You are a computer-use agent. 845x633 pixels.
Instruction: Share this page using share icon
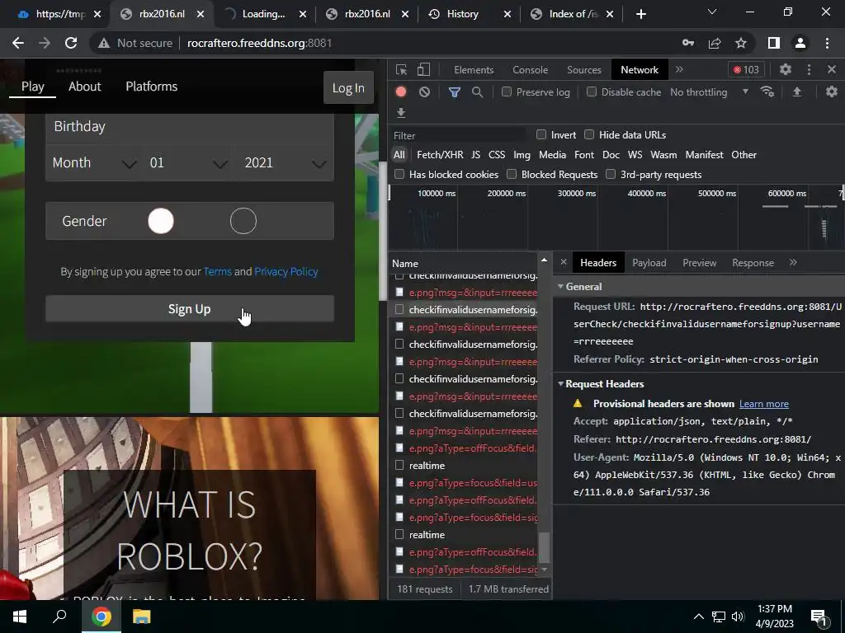tap(715, 43)
